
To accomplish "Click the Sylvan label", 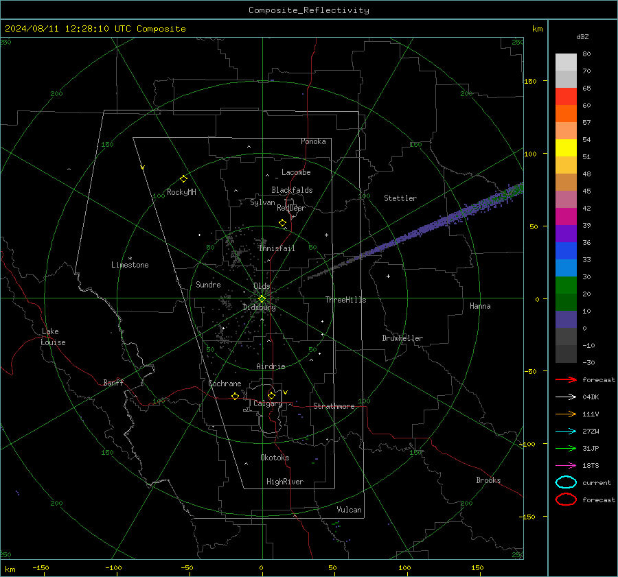I will point(262,202).
